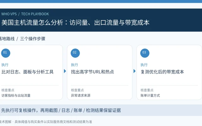Screen dimensions: 202x126
Task: Click 执行 label in card 02
Action: point(74,65)
